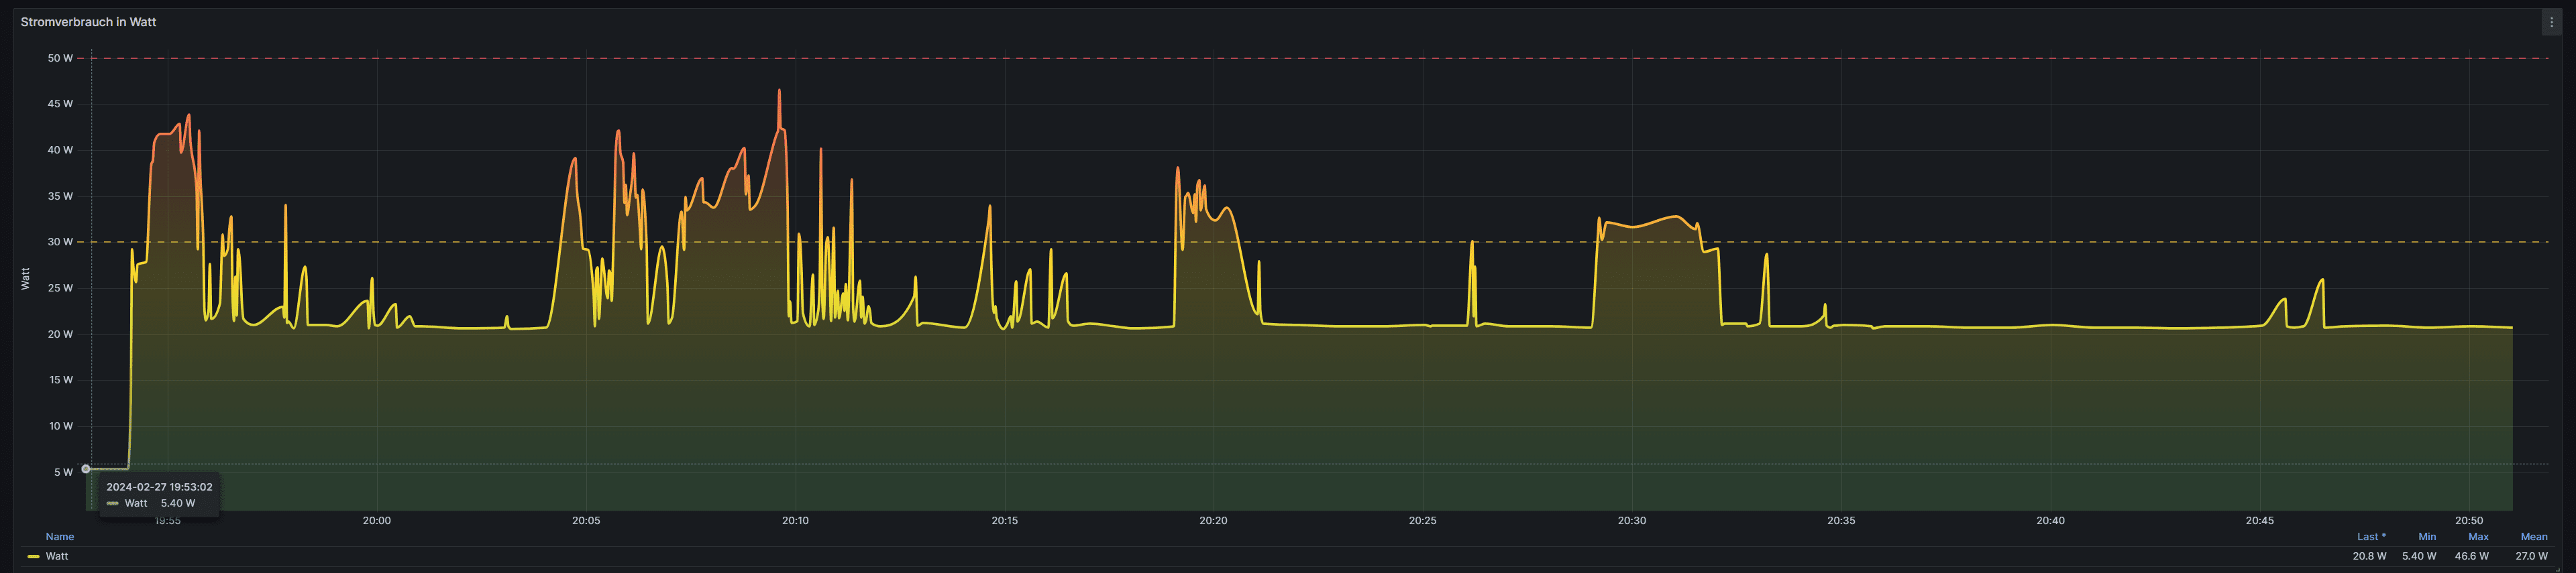Click the 30 W y-axis label
Viewport: 2576px width, 573px height.
pos(60,241)
